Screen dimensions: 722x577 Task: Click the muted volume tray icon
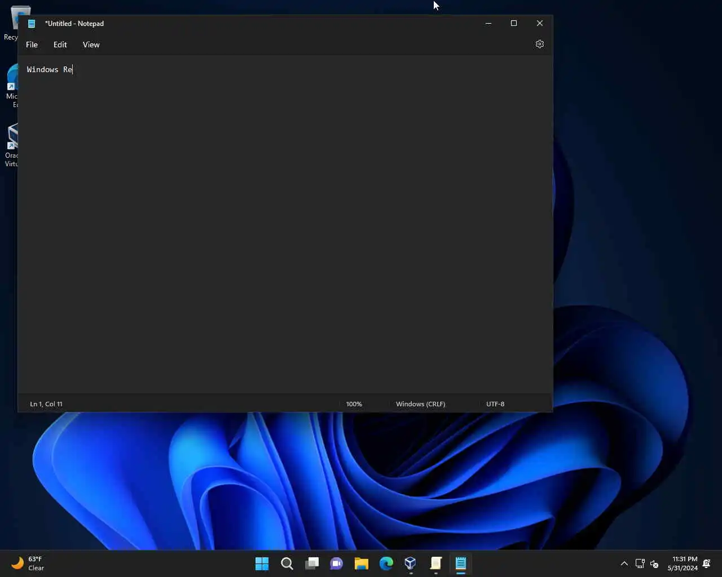point(654,563)
